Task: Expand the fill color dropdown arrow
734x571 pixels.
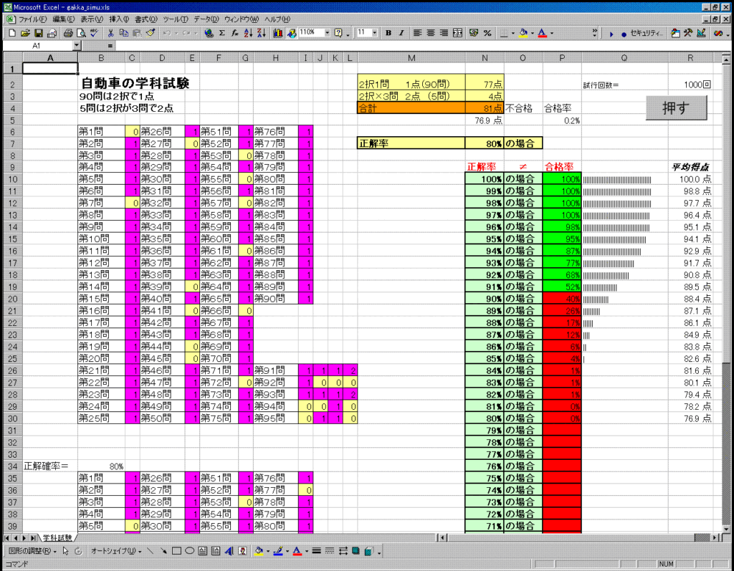Action: point(533,33)
